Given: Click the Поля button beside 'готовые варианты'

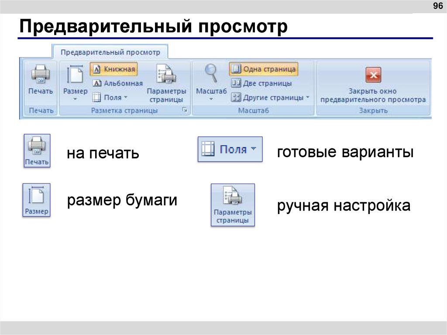Looking at the screenshot, I should pos(229,149).
